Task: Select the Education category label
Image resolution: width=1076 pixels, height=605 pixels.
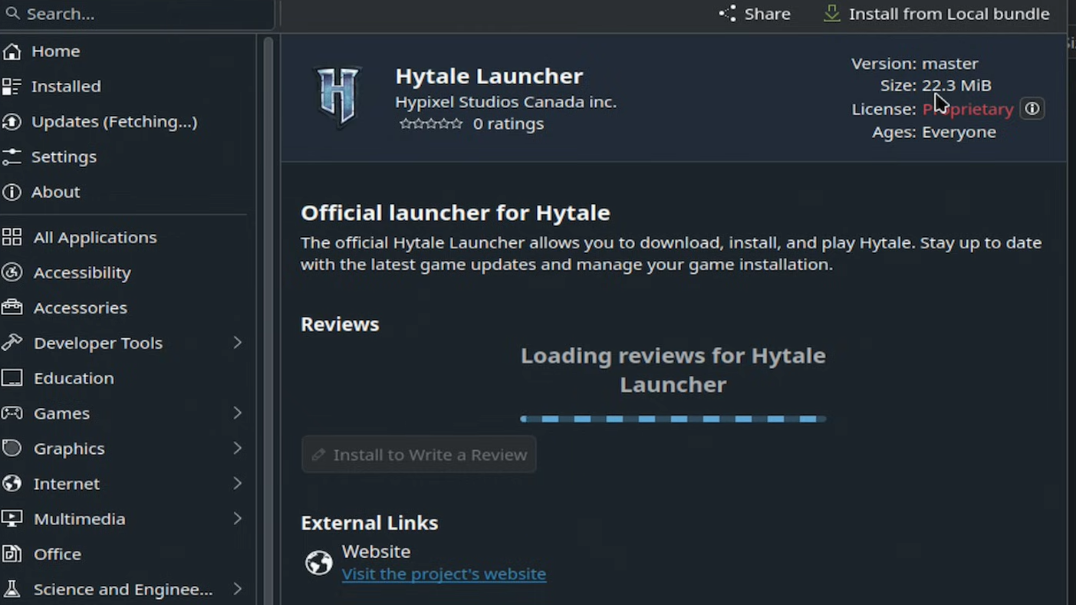Action: pyautogui.click(x=74, y=379)
